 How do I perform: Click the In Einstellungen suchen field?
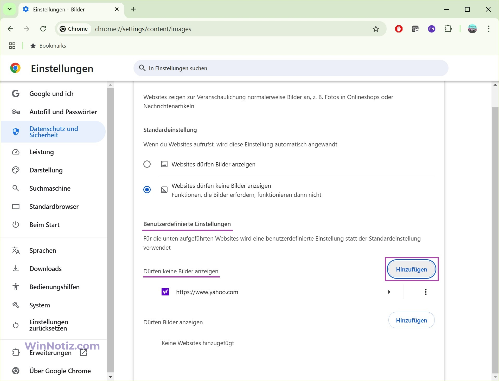click(291, 68)
